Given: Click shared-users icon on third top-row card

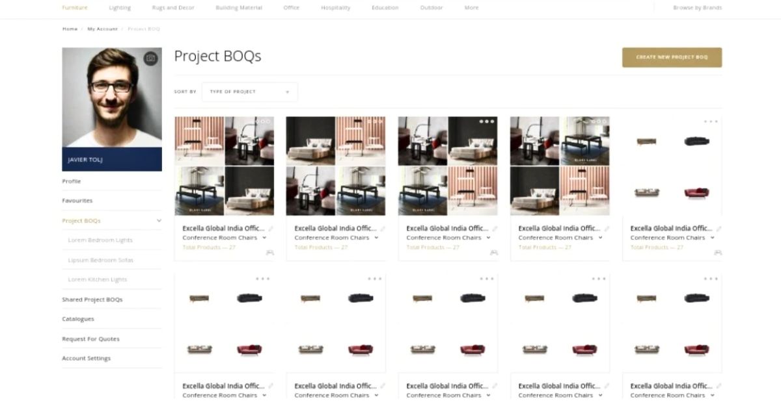Looking at the screenshot, I should coord(494,252).
